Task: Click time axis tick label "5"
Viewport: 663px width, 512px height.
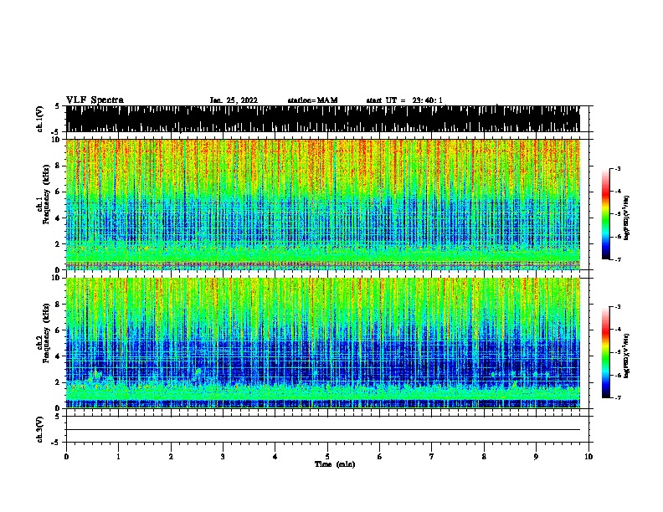Action: (x=327, y=457)
